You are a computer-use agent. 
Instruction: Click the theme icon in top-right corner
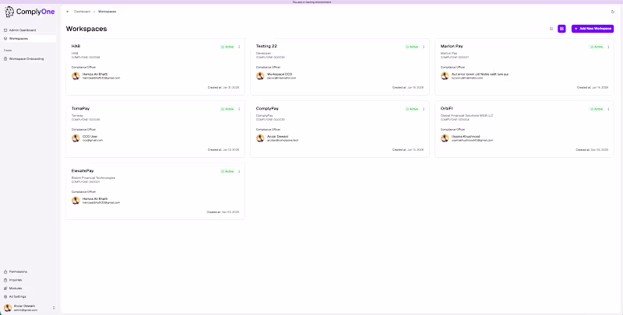[612, 12]
